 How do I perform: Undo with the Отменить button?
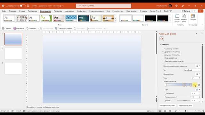point(31,28)
